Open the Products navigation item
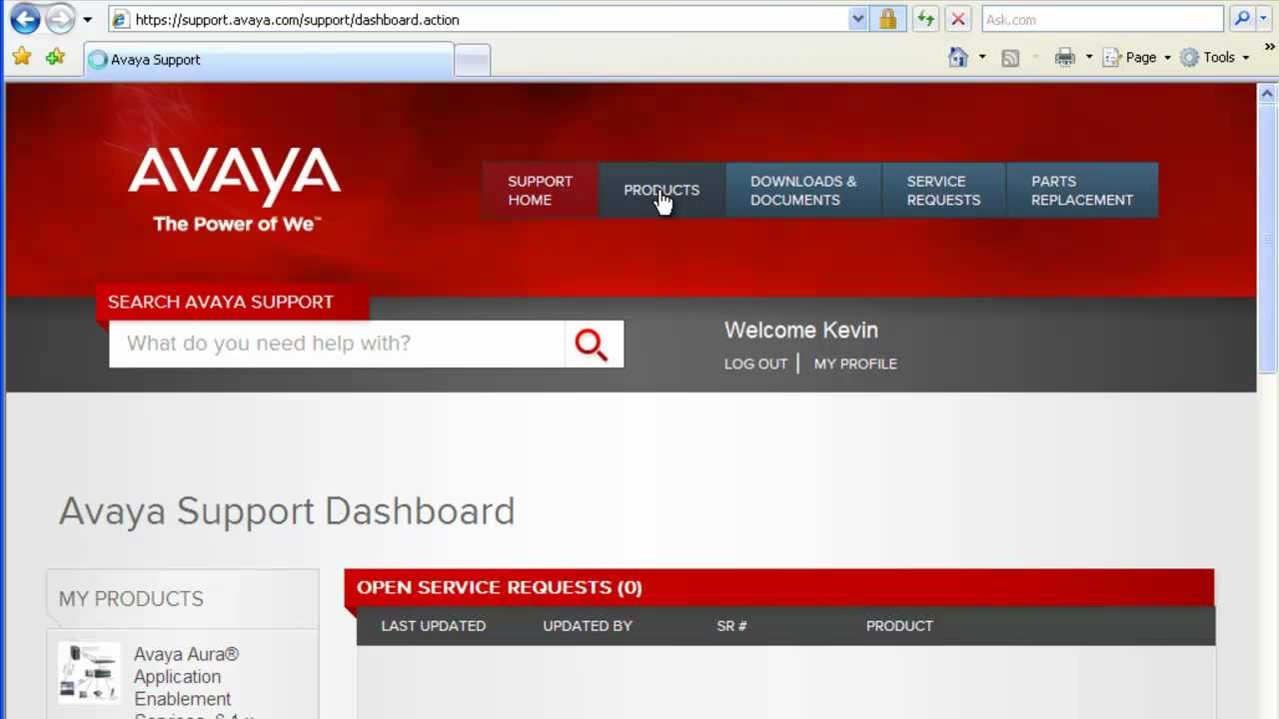1279x719 pixels. [x=661, y=190]
